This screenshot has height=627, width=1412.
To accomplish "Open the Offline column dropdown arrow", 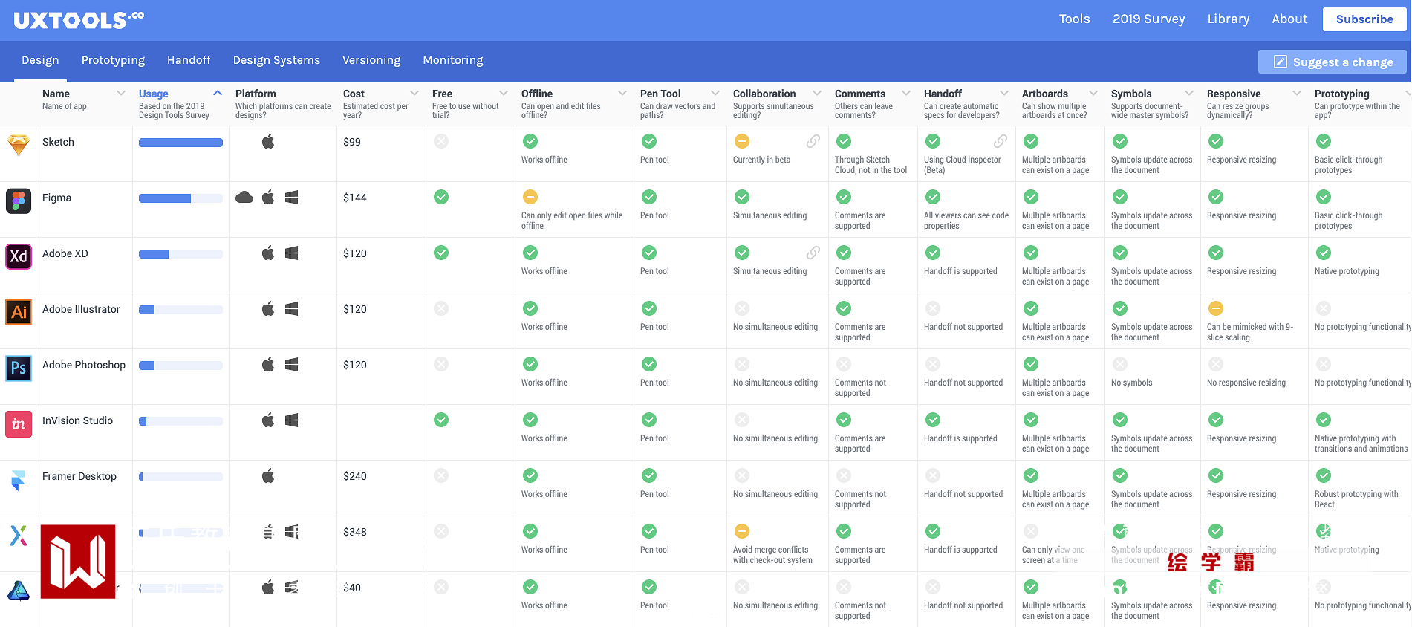I will click(x=622, y=93).
